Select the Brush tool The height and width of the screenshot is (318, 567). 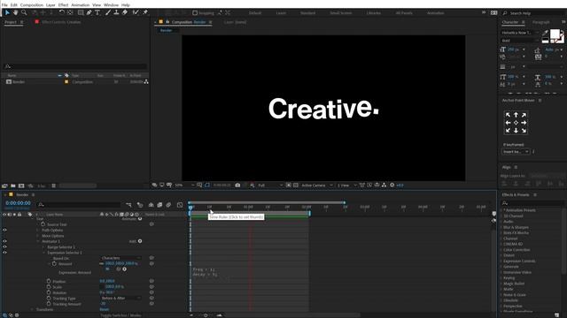(x=108, y=12)
